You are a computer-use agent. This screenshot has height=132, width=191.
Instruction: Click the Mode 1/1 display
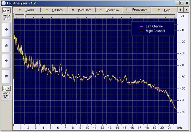(x=6, y=97)
